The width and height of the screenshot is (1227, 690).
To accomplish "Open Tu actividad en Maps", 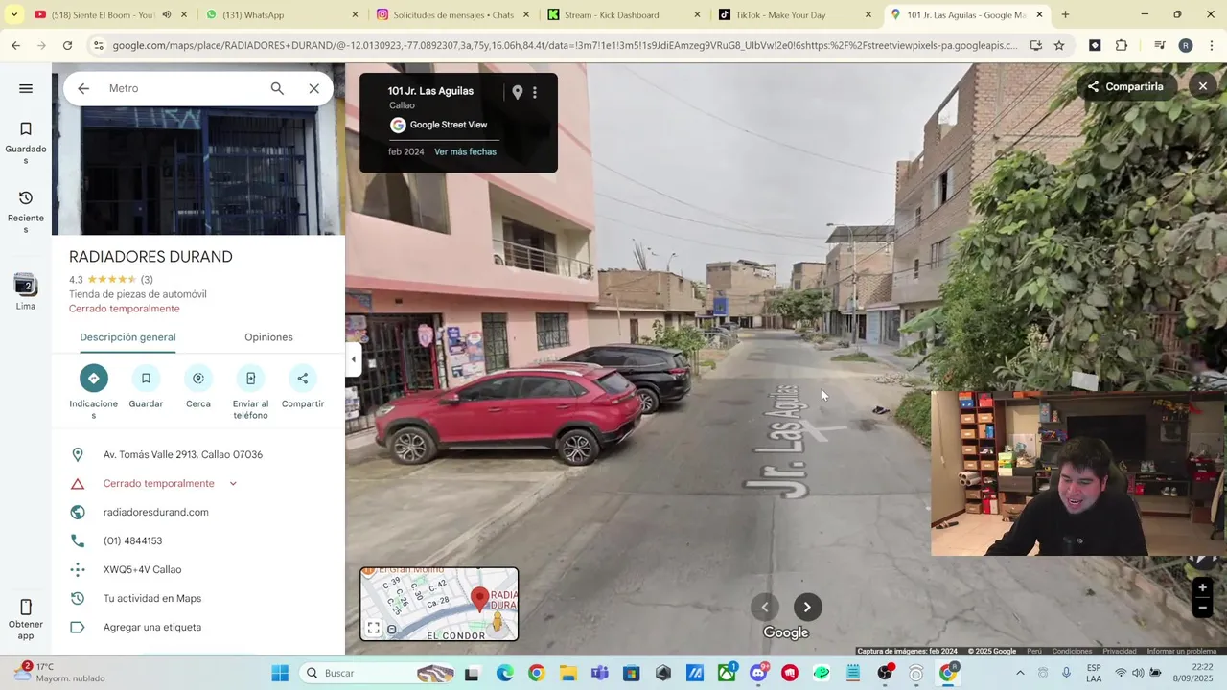I will (152, 598).
